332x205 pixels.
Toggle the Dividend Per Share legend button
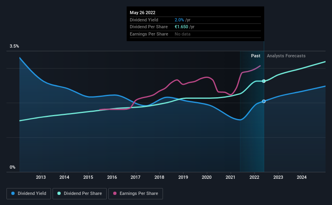pyautogui.click(x=80, y=194)
